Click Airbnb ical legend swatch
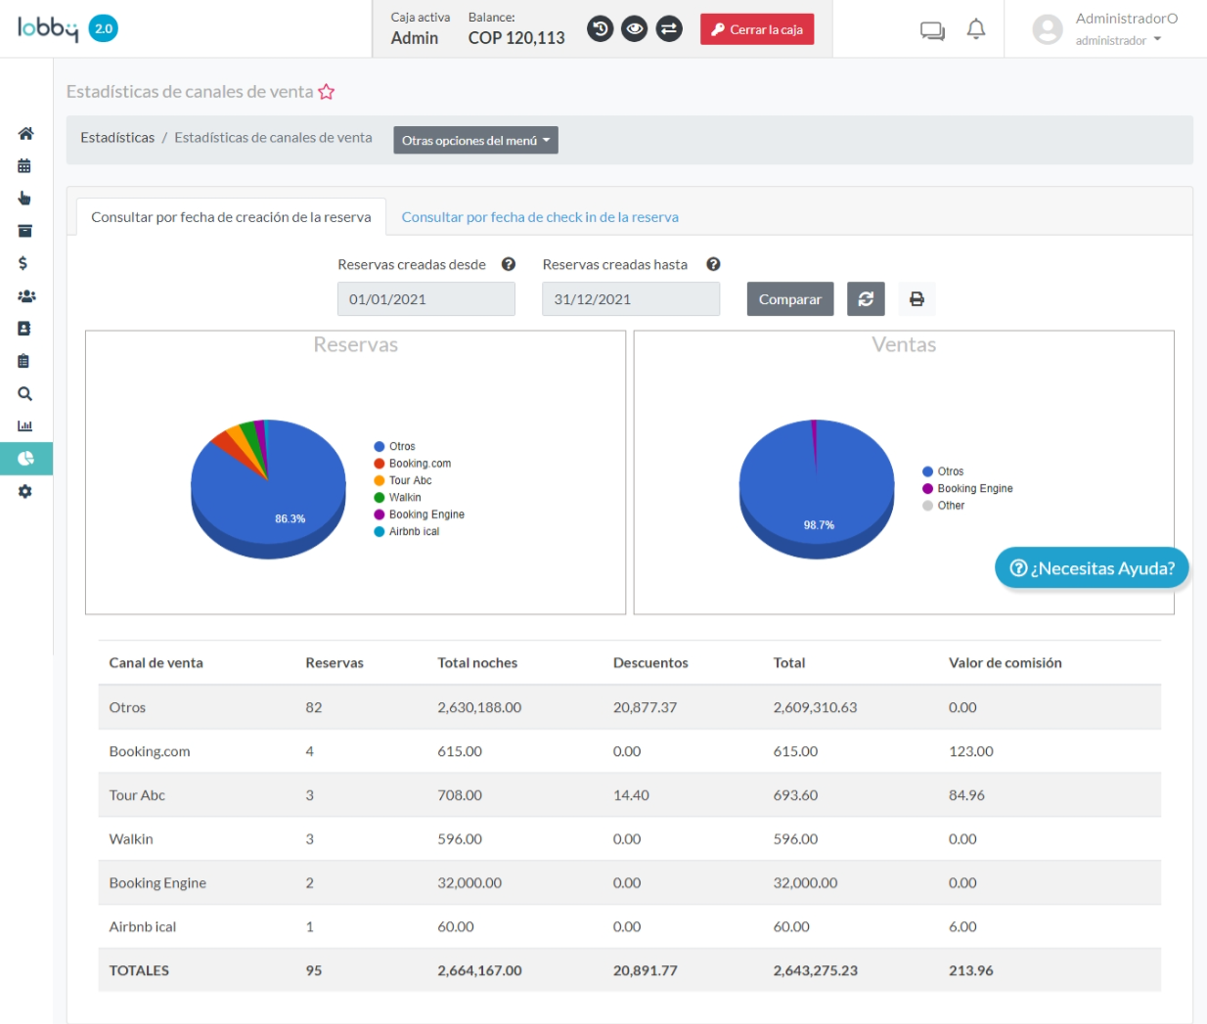The height and width of the screenshot is (1024, 1207). pos(380,532)
